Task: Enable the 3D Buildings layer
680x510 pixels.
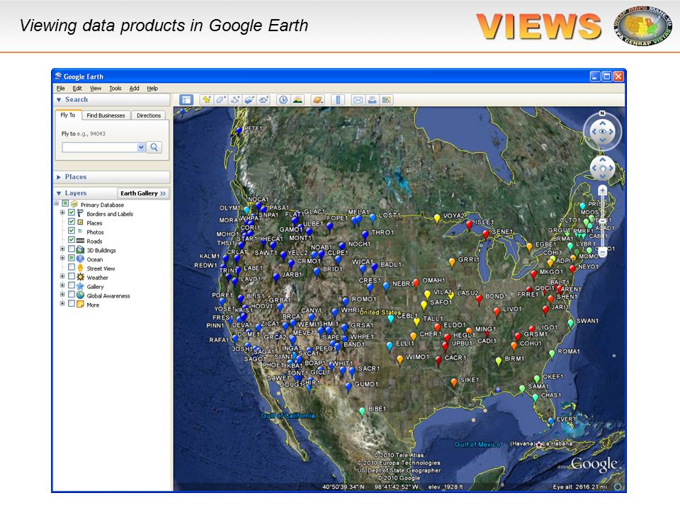Action: tap(72, 249)
